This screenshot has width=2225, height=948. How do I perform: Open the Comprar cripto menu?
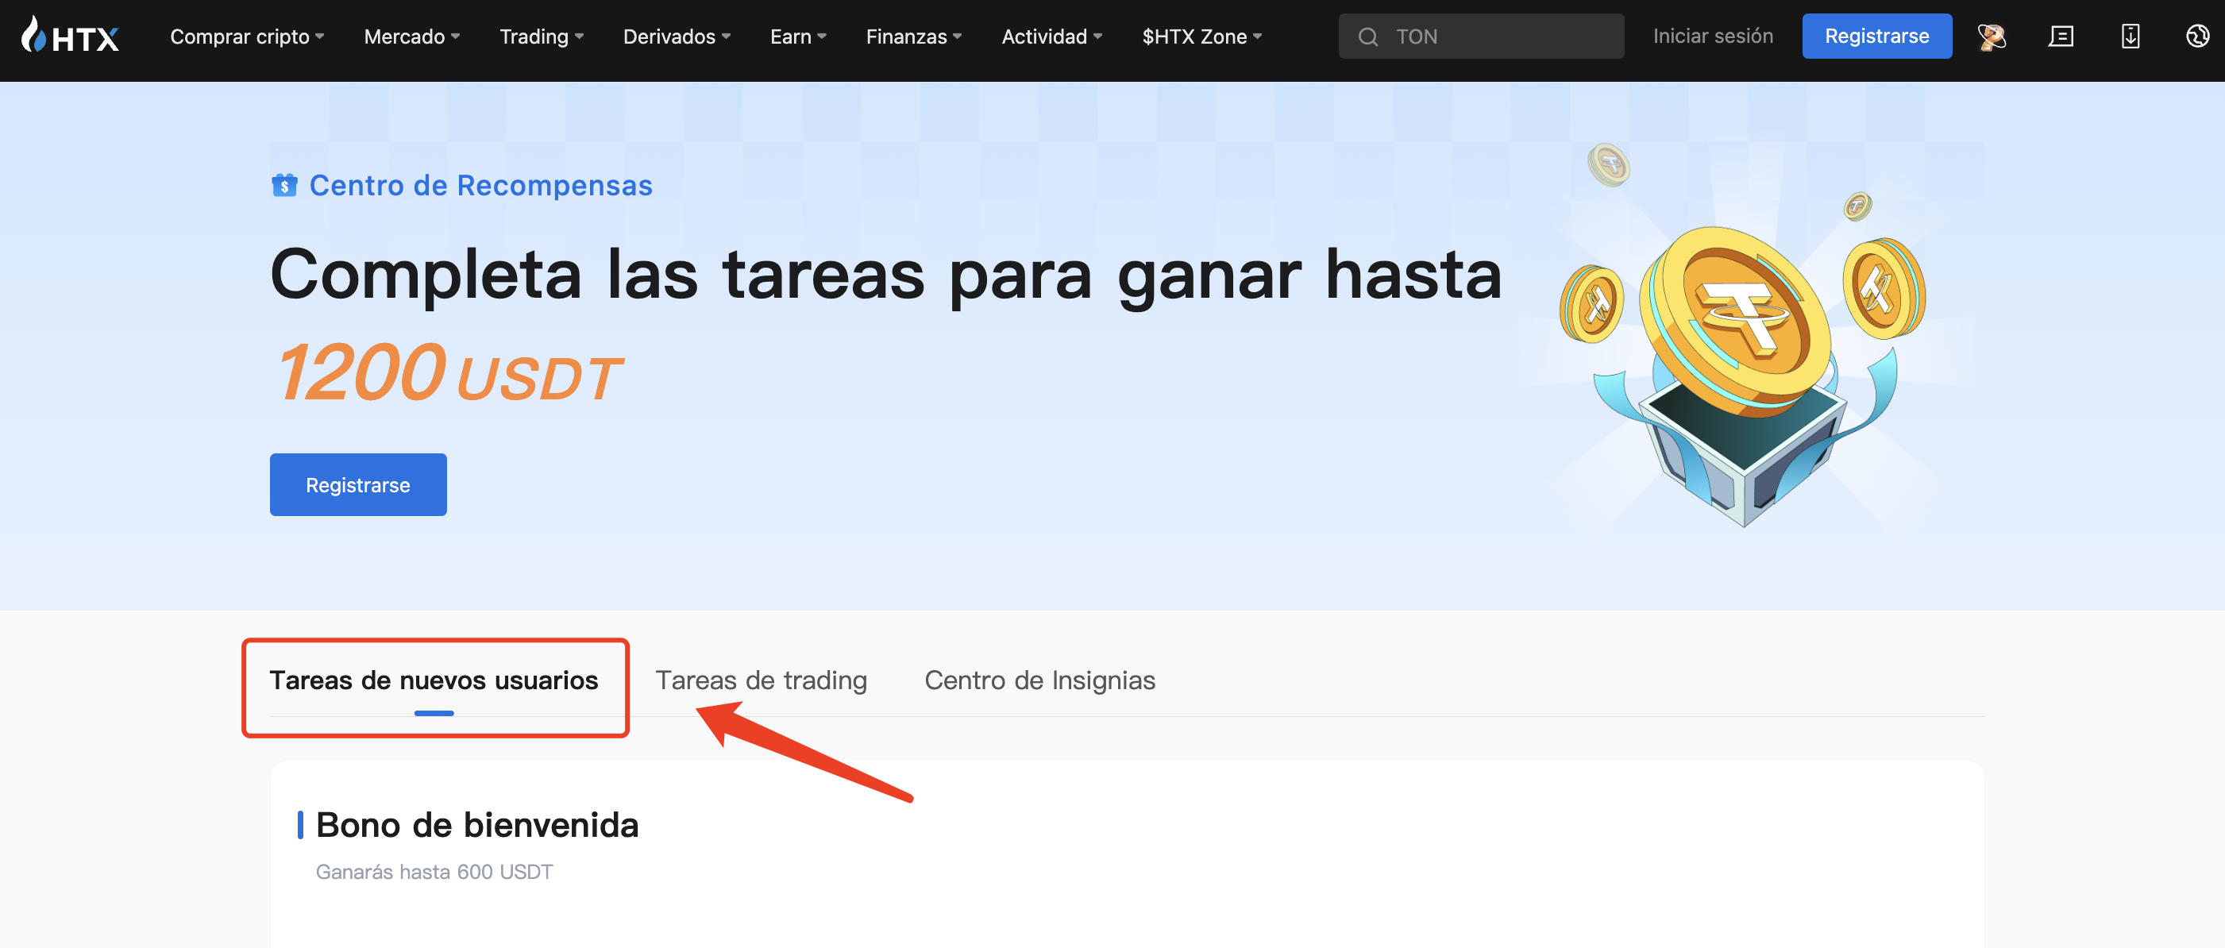247,37
